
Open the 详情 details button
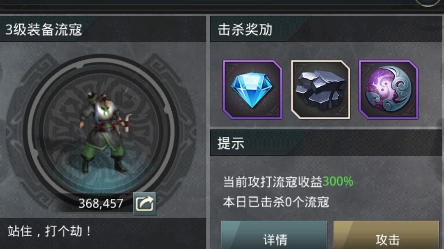274,235
